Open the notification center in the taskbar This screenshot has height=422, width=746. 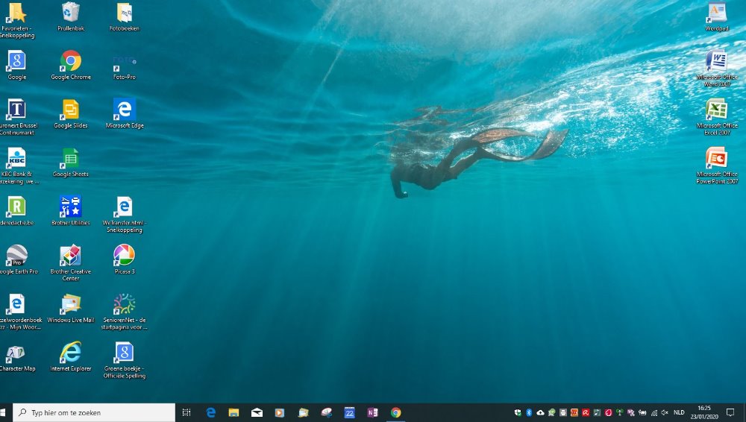click(x=730, y=412)
